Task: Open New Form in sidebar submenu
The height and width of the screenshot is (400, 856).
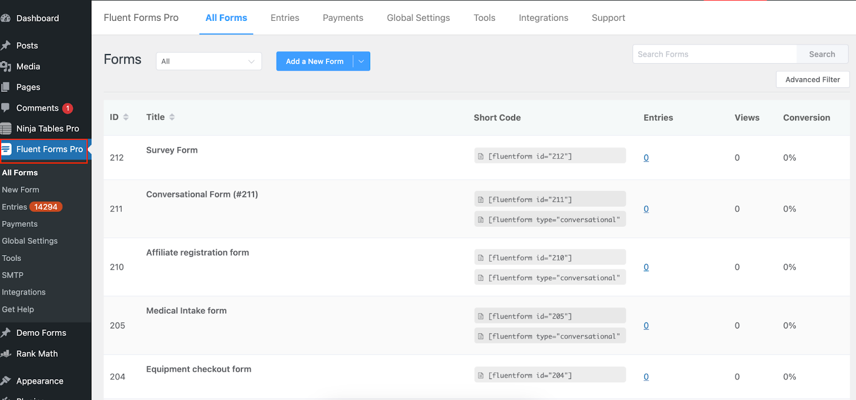Action: tap(20, 190)
